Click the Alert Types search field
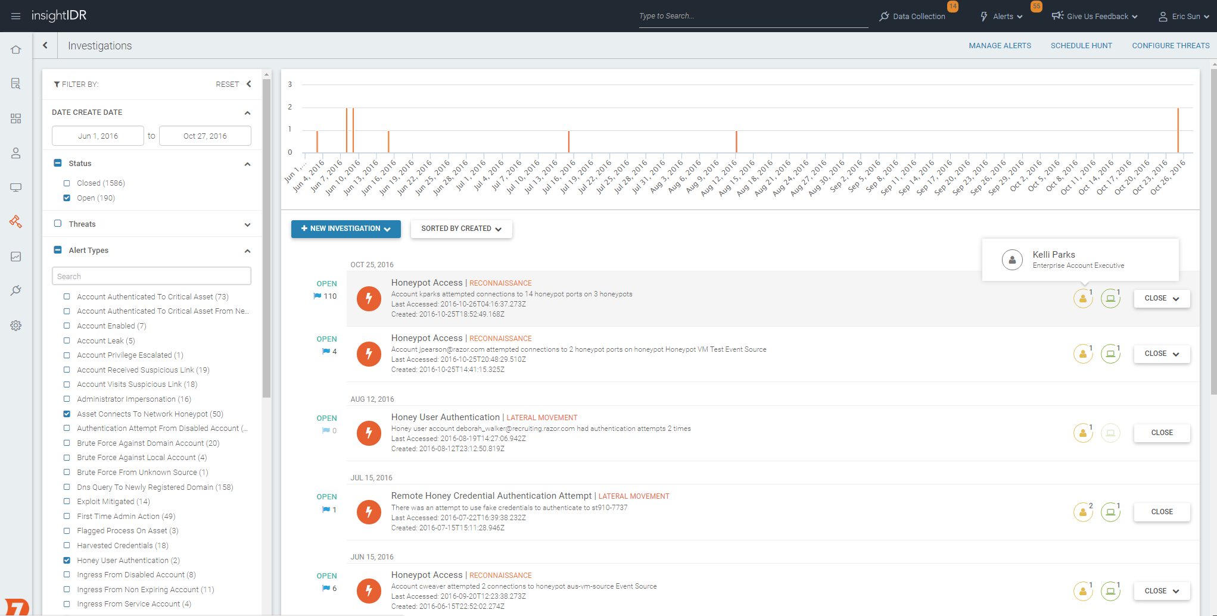 coord(151,277)
